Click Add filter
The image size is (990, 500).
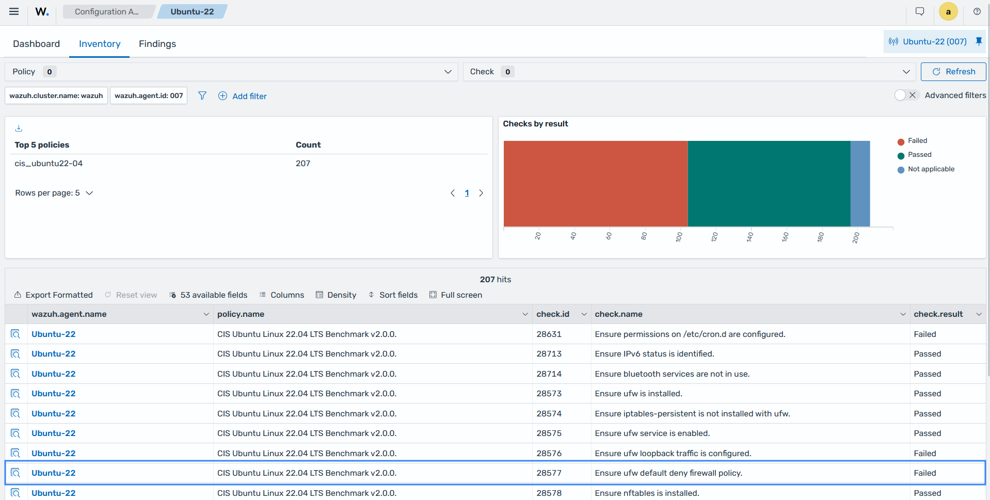point(243,96)
